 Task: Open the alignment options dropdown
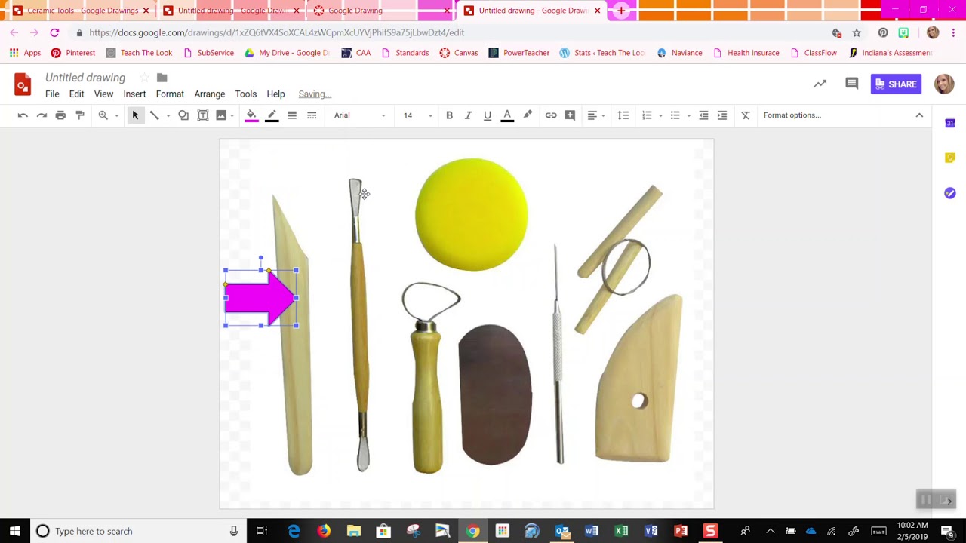(x=595, y=115)
